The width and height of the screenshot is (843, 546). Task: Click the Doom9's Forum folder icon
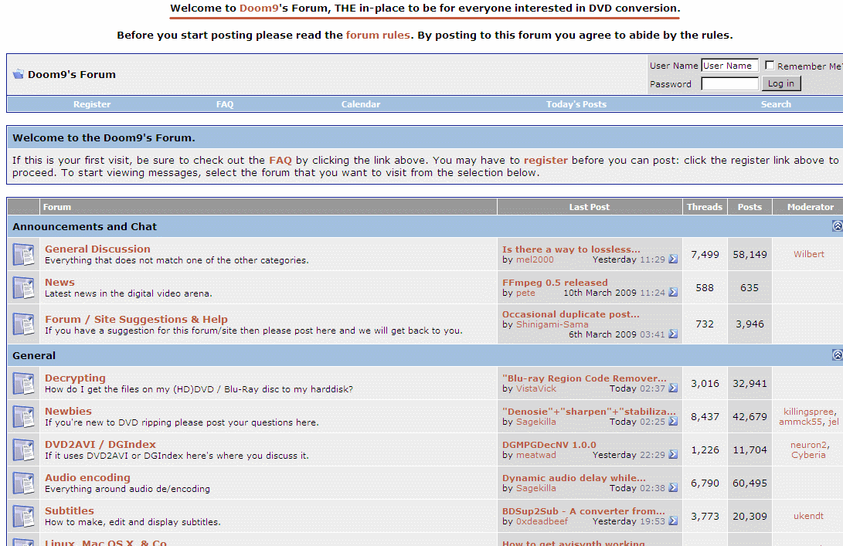coord(19,74)
